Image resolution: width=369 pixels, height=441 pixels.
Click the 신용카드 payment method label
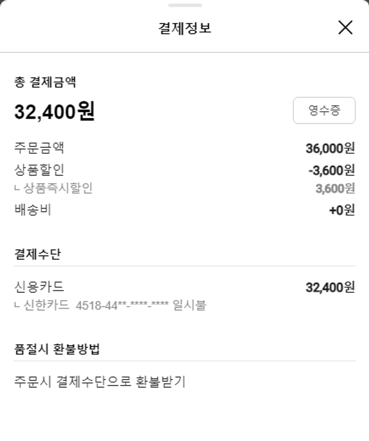[x=39, y=287]
